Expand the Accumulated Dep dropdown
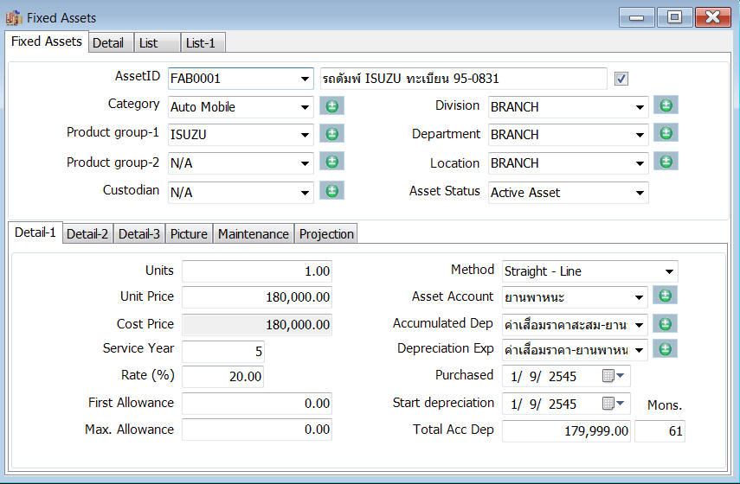The width and height of the screenshot is (740, 484). 639,325
